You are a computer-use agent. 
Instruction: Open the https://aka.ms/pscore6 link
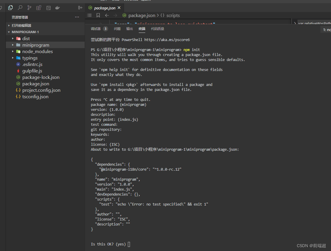click(167, 40)
